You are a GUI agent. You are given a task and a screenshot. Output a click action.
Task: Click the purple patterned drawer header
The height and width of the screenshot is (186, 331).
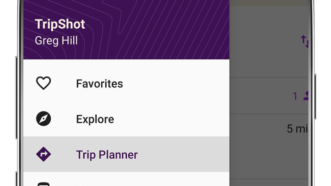tap(152, 30)
